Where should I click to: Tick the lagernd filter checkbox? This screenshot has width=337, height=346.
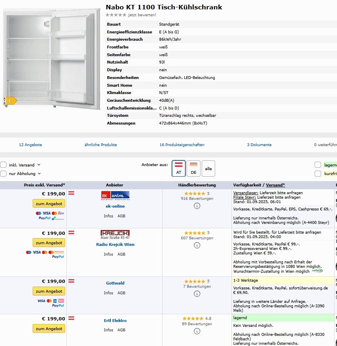click(318, 165)
